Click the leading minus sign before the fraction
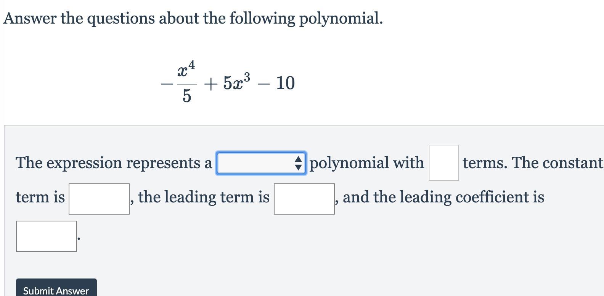The image size is (604, 296). tap(167, 84)
